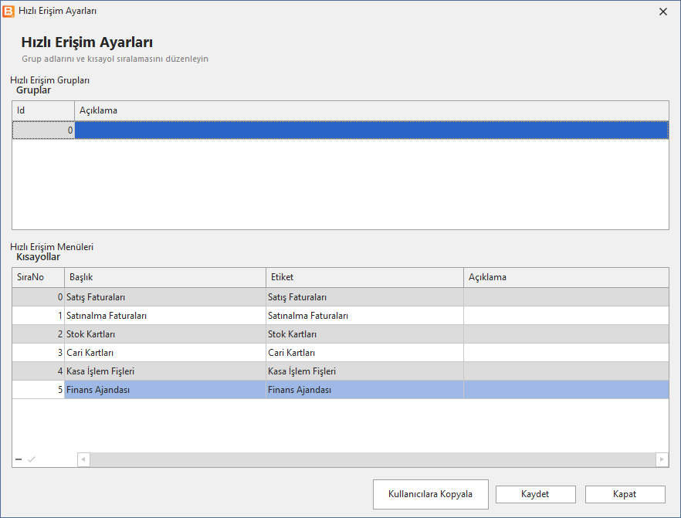
Task: Click SıraNo cell 0 of Satış Faturaları row
Action: point(39,297)
